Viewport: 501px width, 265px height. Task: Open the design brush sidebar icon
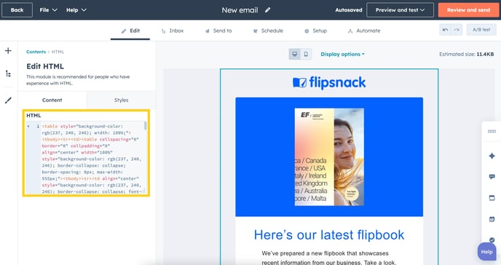pyautogui.click(x=8, y=100)
